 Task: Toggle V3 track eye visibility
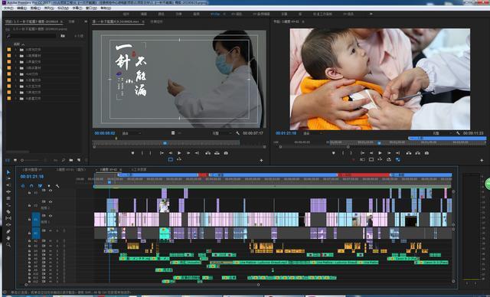click(51, 191)
